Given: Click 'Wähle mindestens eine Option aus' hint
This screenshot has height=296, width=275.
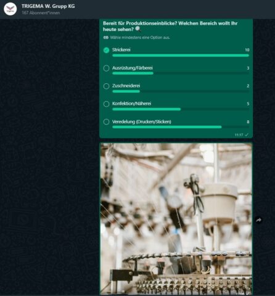Looking at the screenshot, I should point(140,38).
